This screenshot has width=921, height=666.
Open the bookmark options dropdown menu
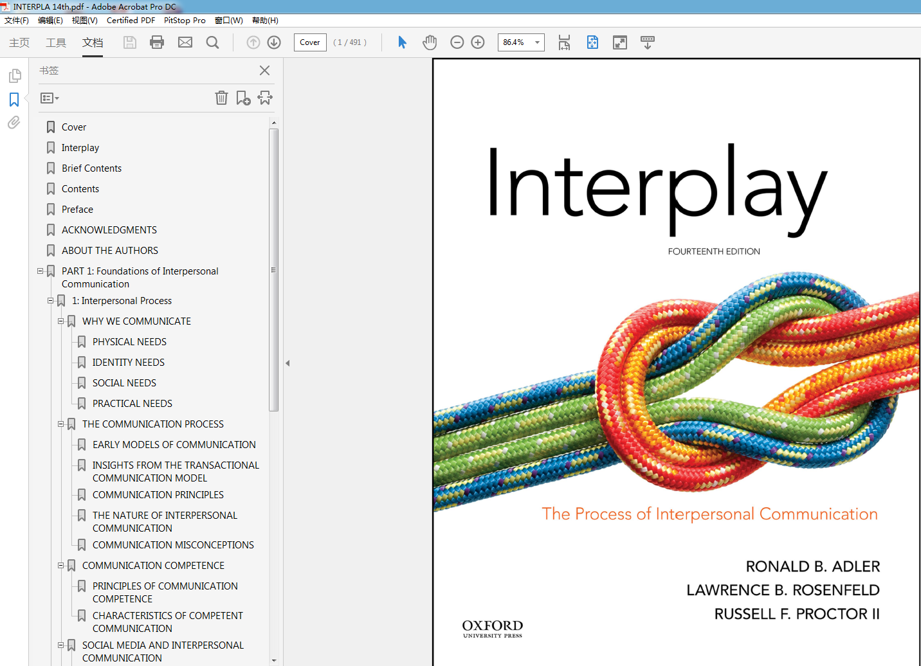tap(50, 98)
